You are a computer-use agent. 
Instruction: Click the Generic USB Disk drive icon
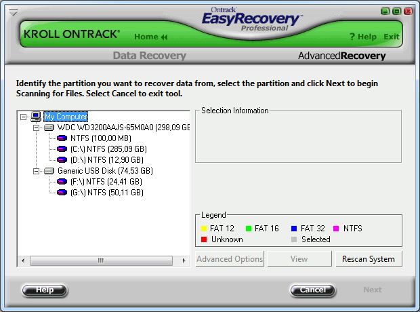point(49,171)
